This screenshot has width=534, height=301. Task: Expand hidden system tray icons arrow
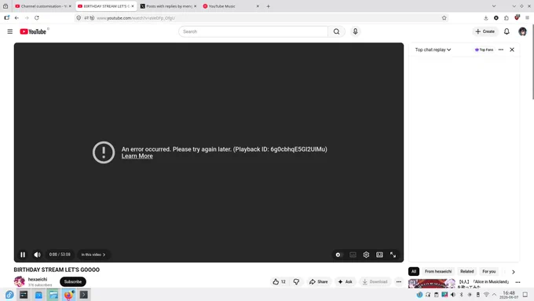[494, 295]
